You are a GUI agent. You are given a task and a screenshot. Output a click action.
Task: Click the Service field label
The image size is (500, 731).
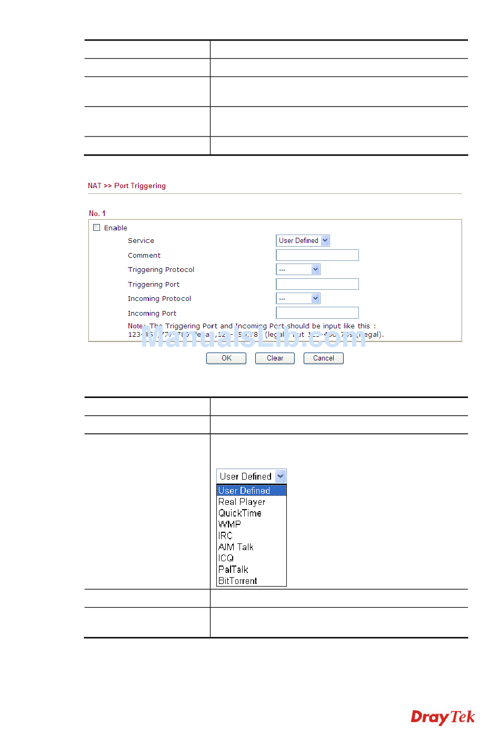tap(141, 240)
